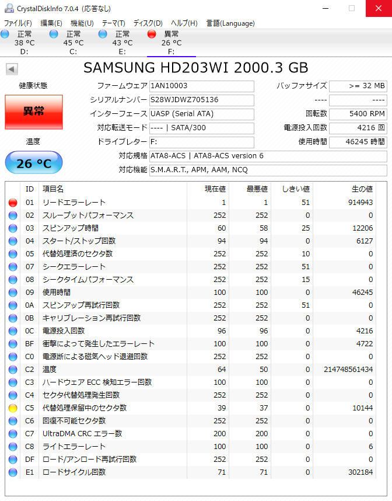Click the 対応機能 field S.M.A.R.T., APM, AAM, NCQ
The height and width of the screenshot is (501, 392).
[268, 171]
